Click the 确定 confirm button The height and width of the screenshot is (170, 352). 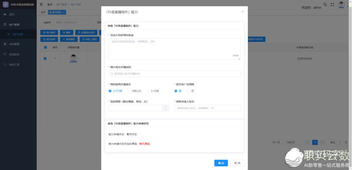click(x=221, y=163)
